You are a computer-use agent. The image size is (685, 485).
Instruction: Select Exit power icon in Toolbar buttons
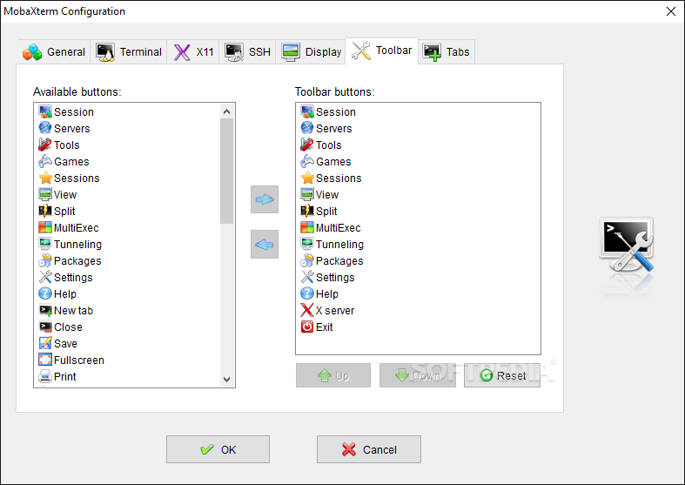307,327
